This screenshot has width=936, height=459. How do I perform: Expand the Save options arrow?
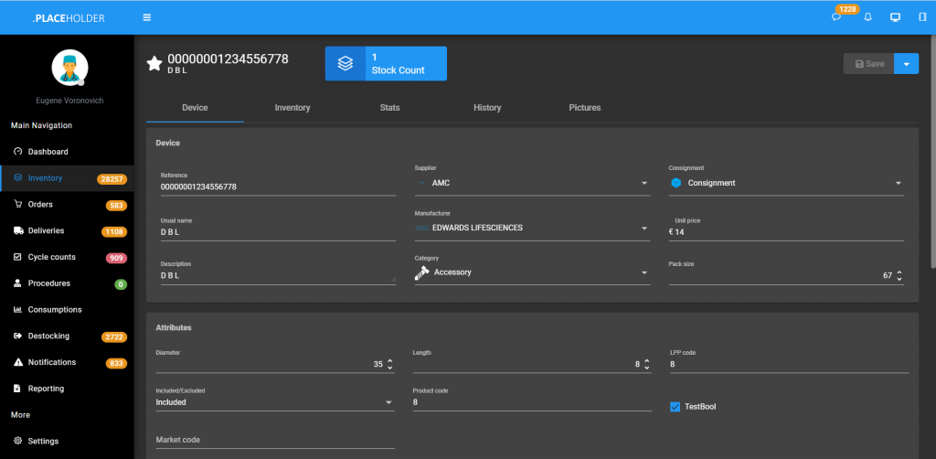pos(906,64)
